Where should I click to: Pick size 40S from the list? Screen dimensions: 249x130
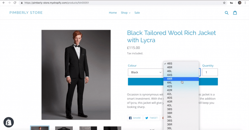click(181, 98)
